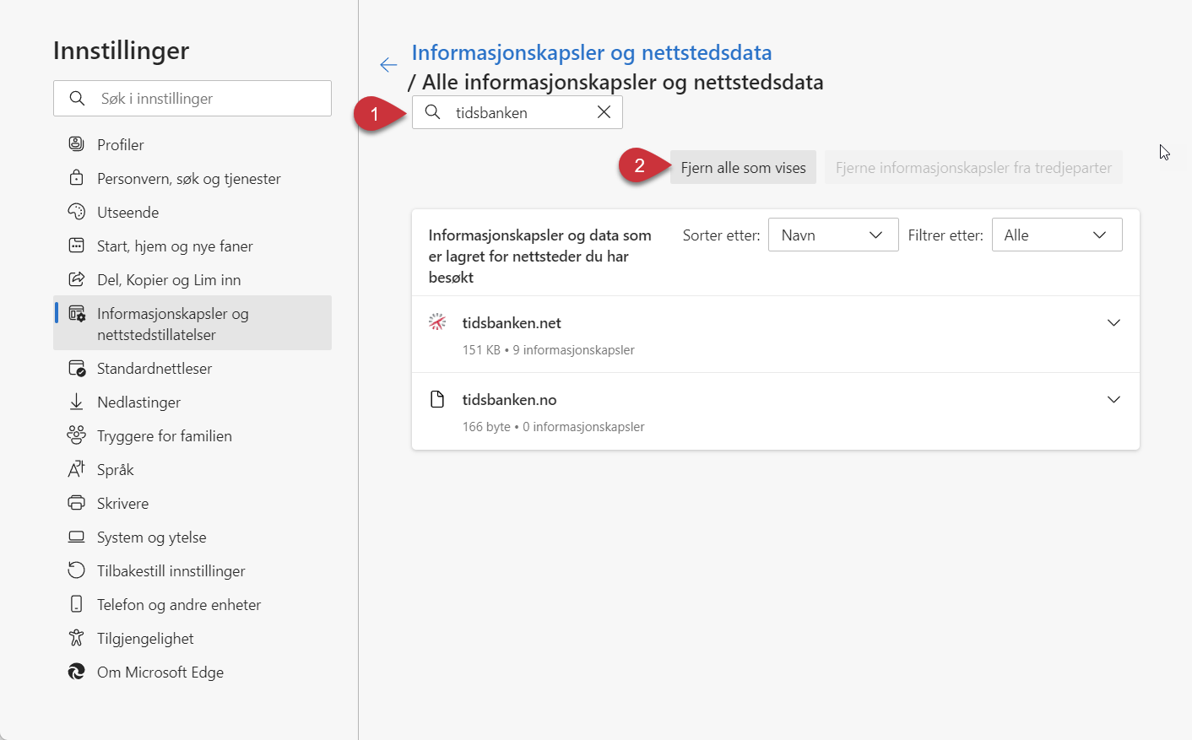This screenshot has width=1192, height=740.
Task: Click magnifier icon in tidsbanken search box
Action: pos(432,112)
